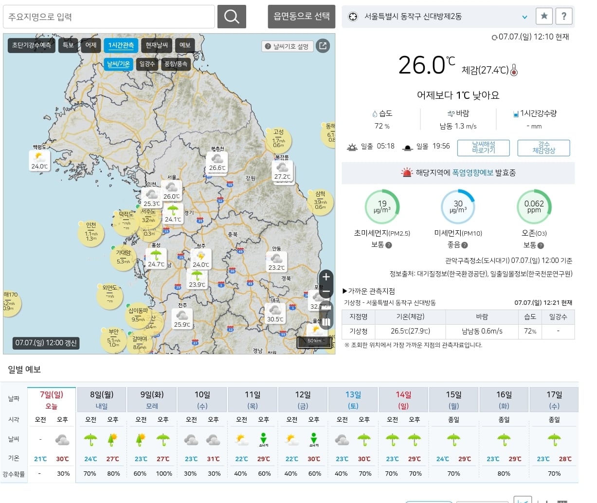The image size is (597, 503).
Task: Click 100% precipitation value for 9일 오후
Action: pos(164,473)
